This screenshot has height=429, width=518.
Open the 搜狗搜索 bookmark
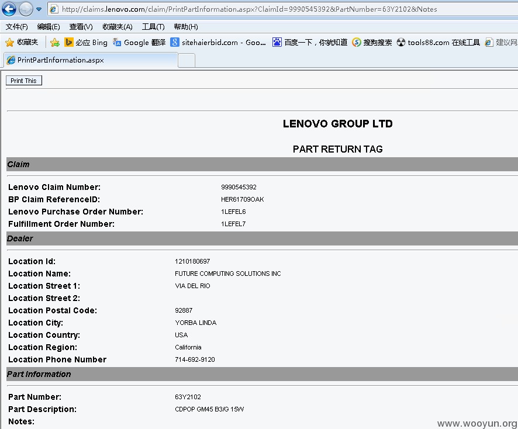coord(372,42)
